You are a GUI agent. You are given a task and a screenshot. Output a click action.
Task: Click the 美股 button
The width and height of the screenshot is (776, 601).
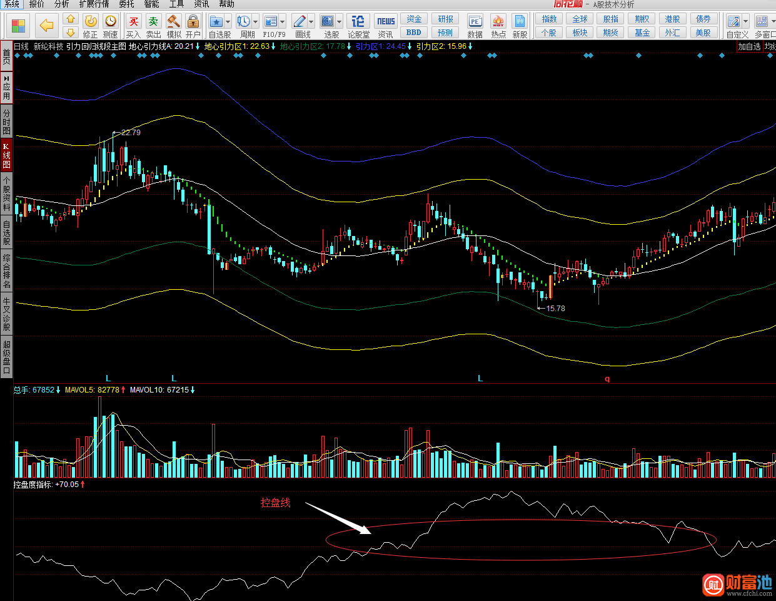[x=703, y=33]
